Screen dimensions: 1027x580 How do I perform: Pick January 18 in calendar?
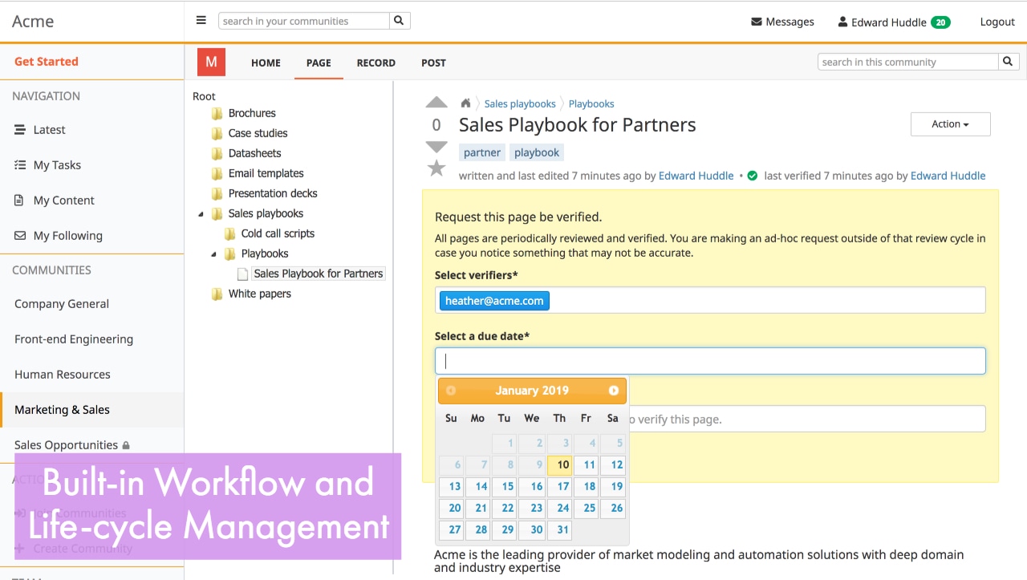tap(587, 486)
